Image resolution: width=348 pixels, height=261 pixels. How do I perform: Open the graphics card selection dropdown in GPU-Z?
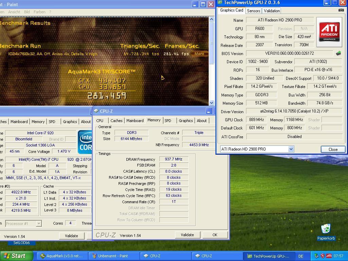click(x=291, y=149)
